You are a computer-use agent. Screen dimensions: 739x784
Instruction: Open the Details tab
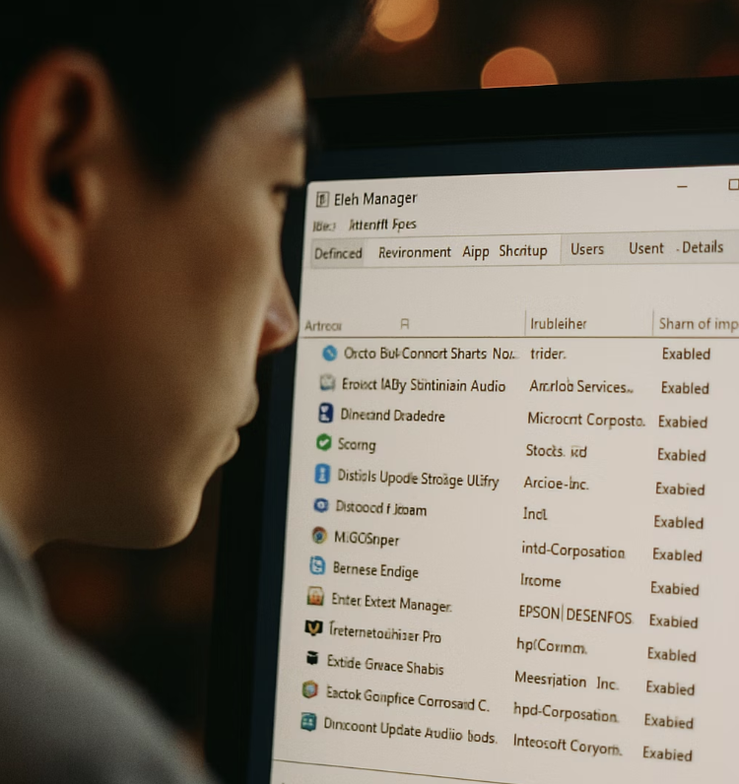(703, 247)
